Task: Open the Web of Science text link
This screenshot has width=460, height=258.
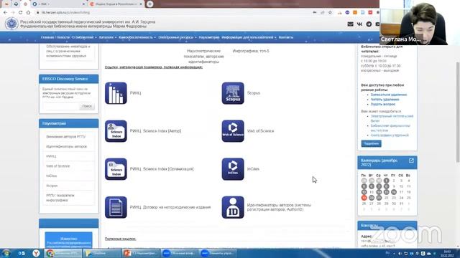Action: [260, 131]
